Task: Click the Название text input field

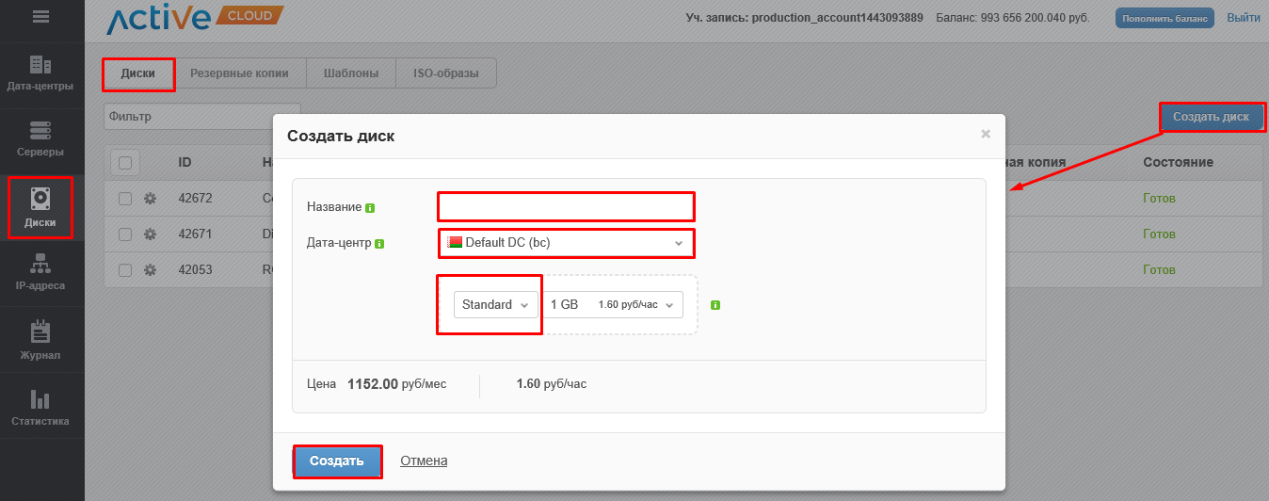Action: tap(566, 205)
